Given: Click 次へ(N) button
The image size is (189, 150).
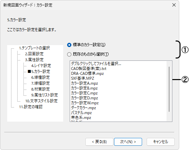Looking at the screenshot, I should 128,142.
